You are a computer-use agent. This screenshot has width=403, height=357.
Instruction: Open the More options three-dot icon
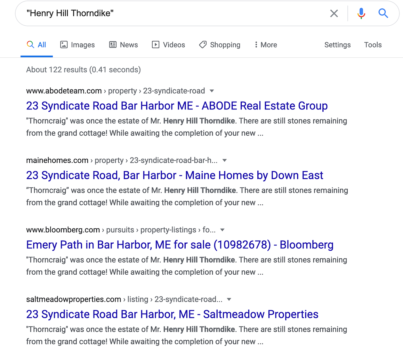(x=256, y=45)
